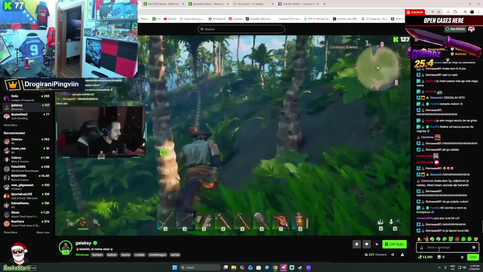Switch to BoskeStarii Stream browser tab
Viewport: 483px width, 272px height.
pos(208,4)
